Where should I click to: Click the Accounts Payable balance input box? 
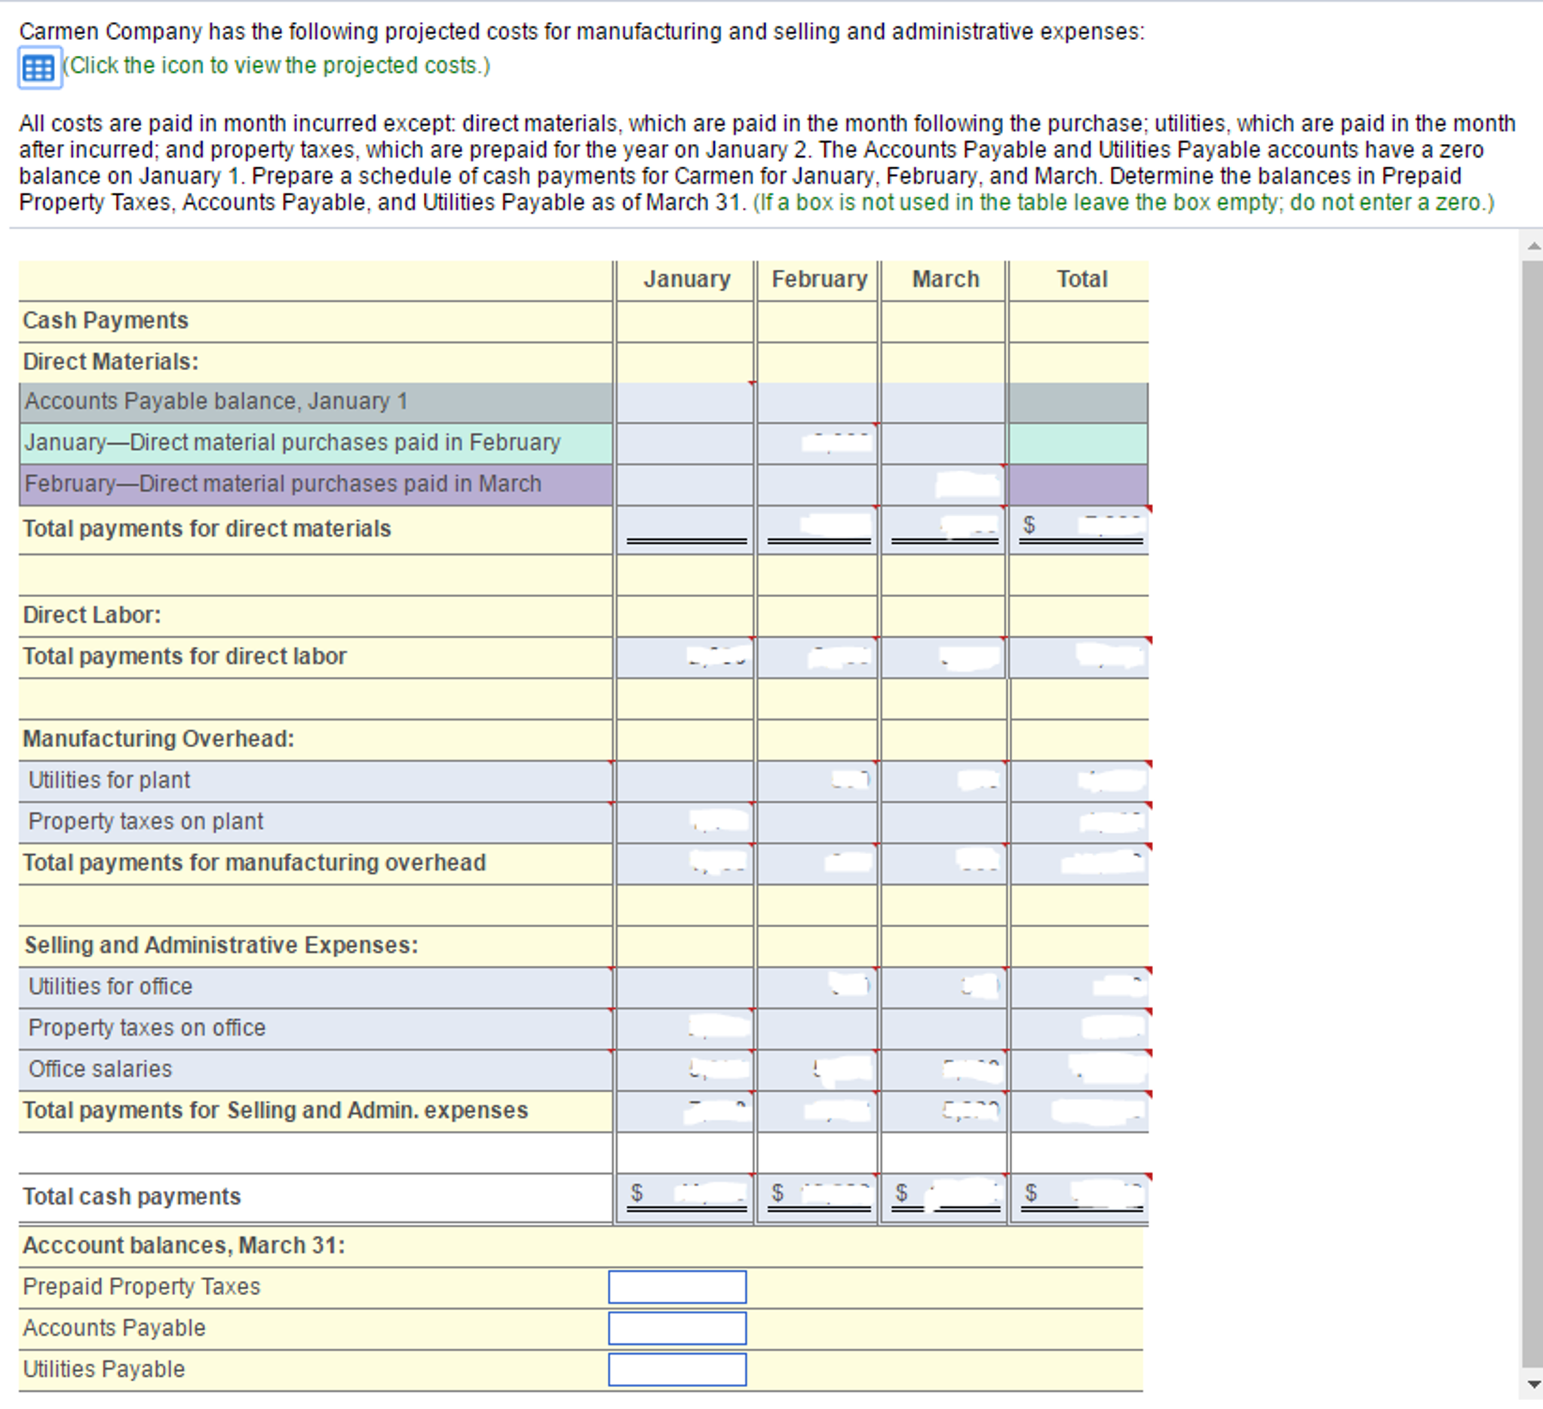pyautogui.click(x=677, y=1328)
